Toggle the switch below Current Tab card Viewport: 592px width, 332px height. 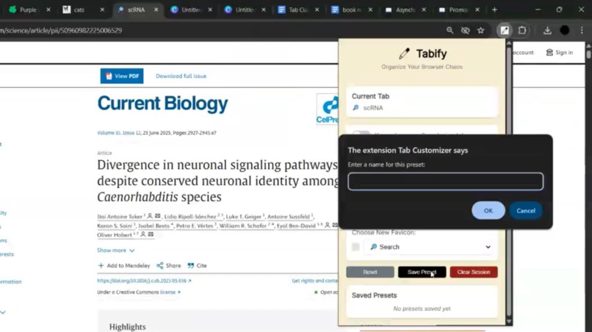tap(361, 133)
